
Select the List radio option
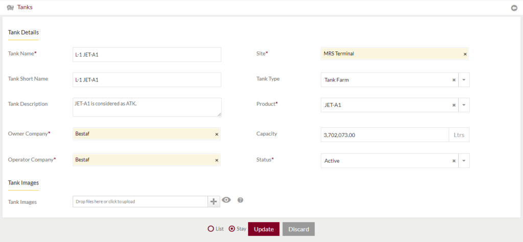pyautogui.click(x=211, y=229)
